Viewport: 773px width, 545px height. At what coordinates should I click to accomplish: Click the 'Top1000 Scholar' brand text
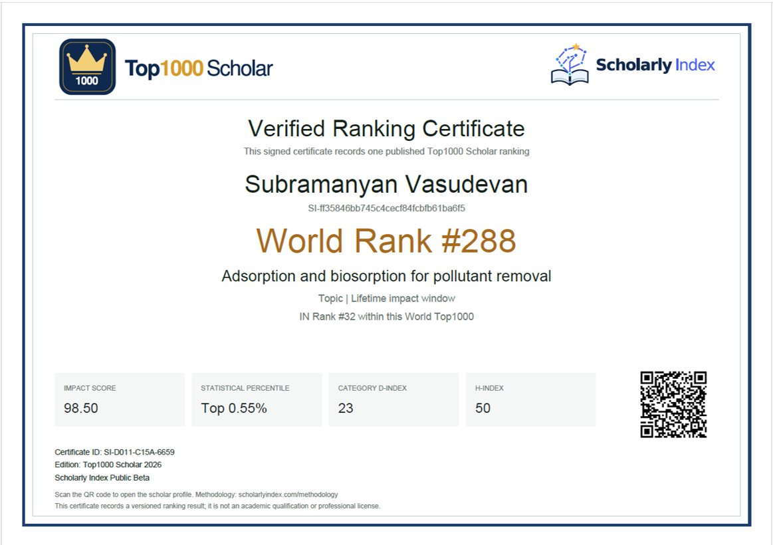(x=199, y=68)
